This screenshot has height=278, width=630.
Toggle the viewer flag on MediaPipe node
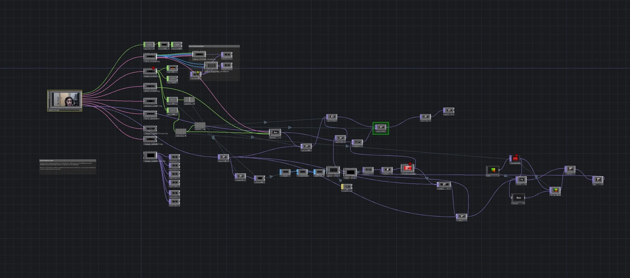tap(80, 110)
